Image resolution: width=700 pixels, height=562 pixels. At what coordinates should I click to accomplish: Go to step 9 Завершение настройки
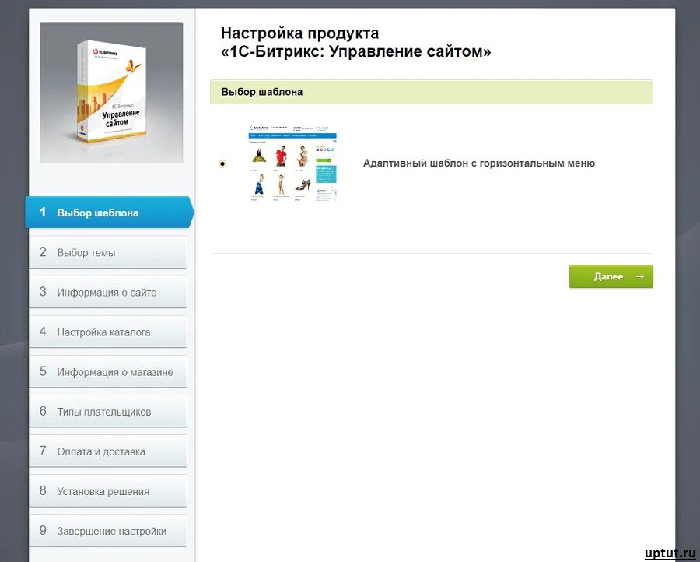coord(108,530)
